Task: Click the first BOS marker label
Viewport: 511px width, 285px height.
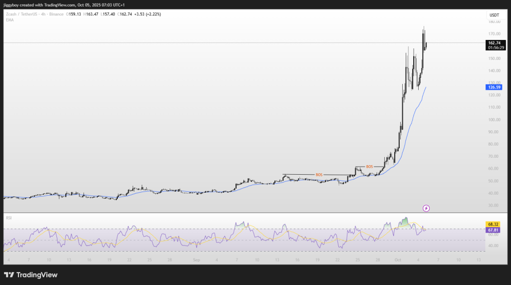Action: [x=319, y=175]
